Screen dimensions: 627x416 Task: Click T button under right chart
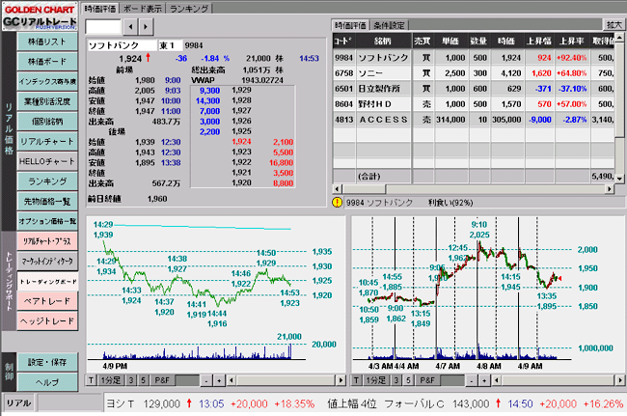point(356,380)
